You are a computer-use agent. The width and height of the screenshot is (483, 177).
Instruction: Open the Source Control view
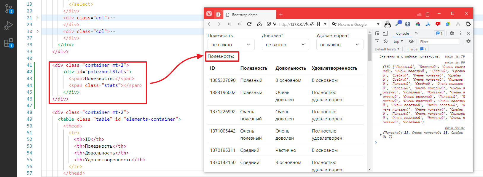pos(9,9)
